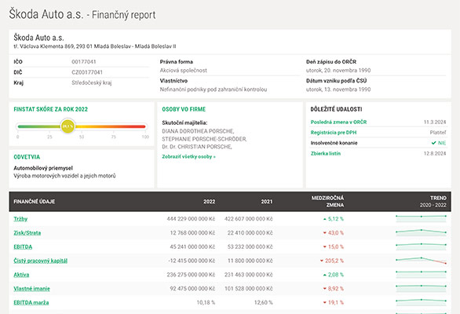
Task: Click the 2022 column header
Action: tap(209, 202)
